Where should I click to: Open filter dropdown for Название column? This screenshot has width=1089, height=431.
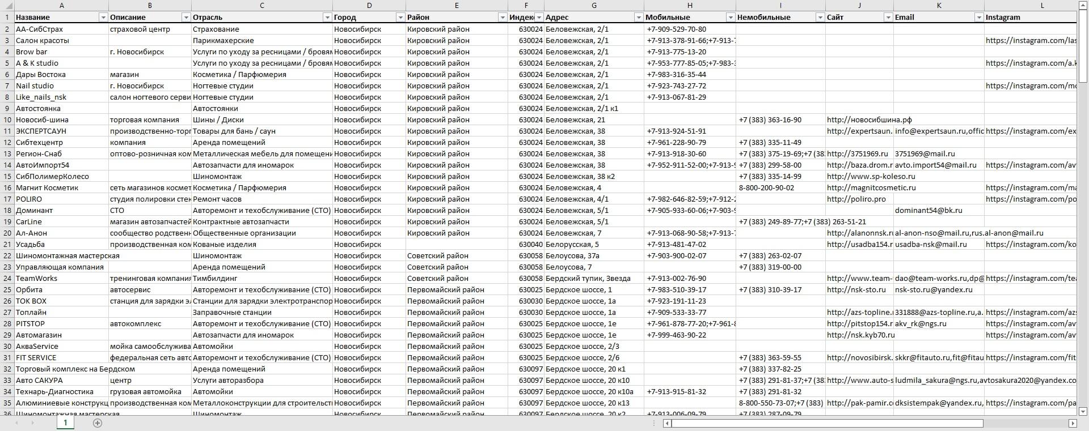pyautogui.click(x=103, y=18)
